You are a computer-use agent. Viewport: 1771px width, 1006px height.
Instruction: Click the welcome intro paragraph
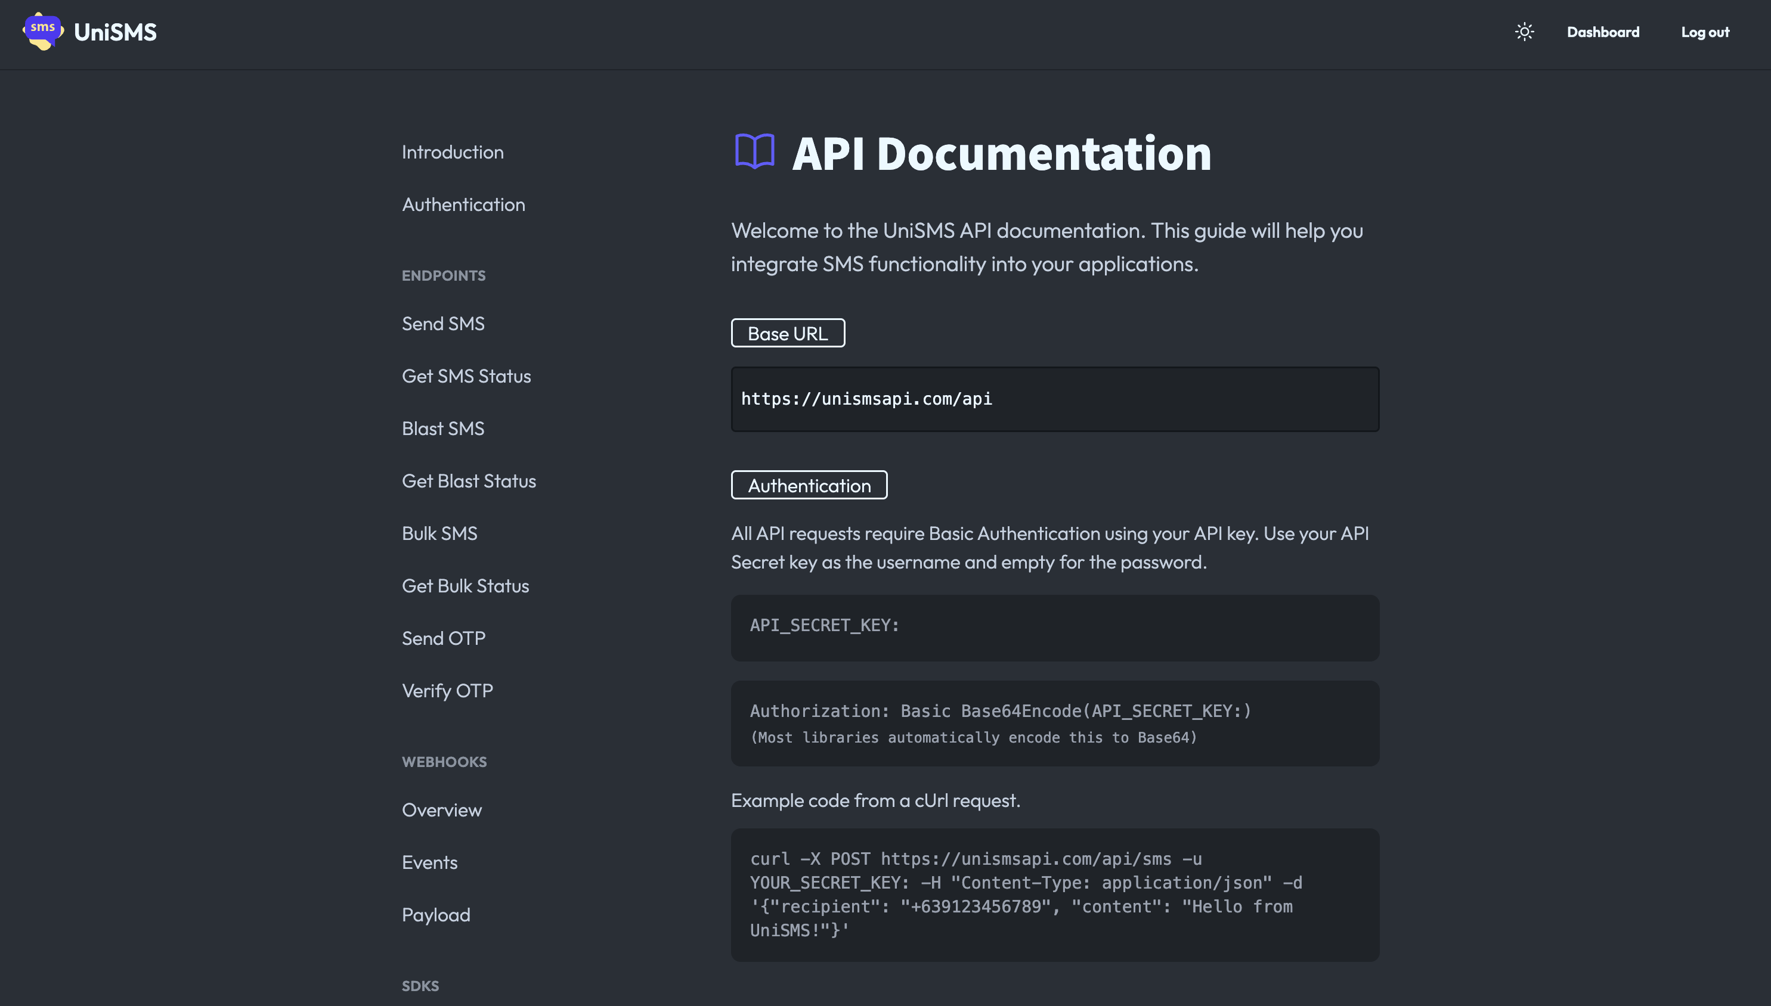tap(1047, 247)
